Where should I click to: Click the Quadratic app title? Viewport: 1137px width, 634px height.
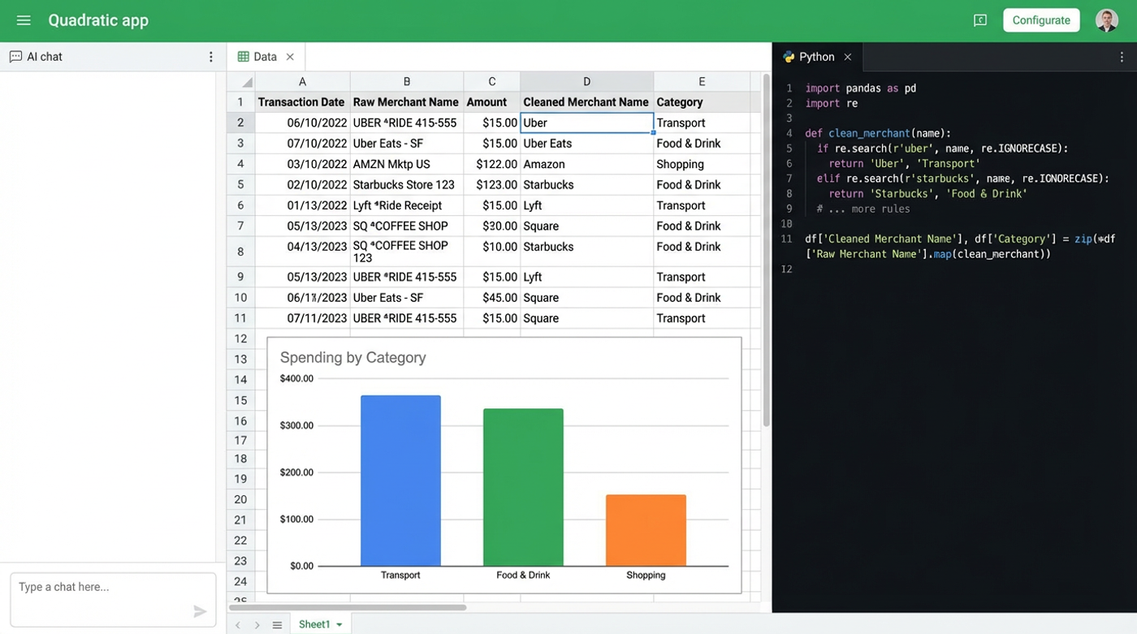[98, 20]
